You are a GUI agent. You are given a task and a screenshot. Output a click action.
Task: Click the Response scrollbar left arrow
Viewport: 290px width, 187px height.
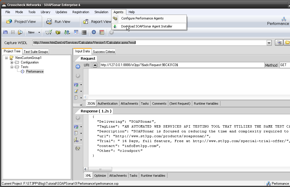pos(86,169)
